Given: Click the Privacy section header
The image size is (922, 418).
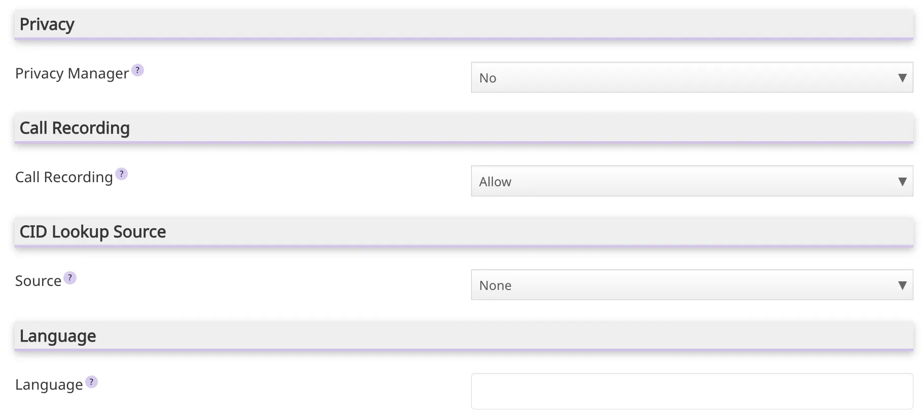Looking at the screenshot, I should [x=47, y=24].
